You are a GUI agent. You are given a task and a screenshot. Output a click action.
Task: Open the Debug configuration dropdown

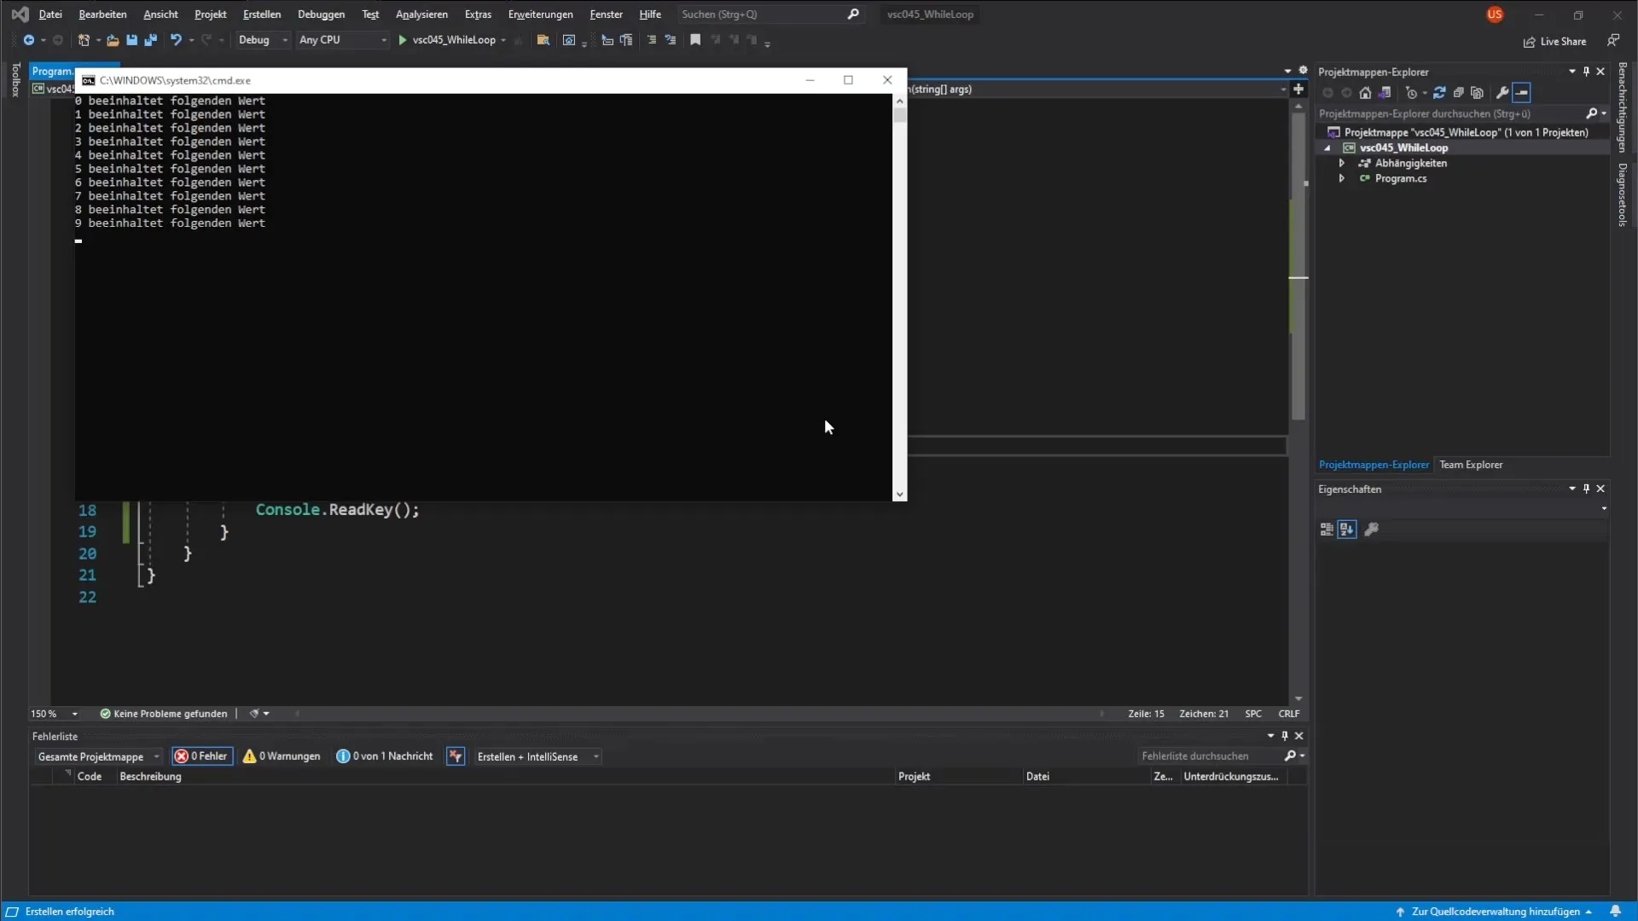264,40
